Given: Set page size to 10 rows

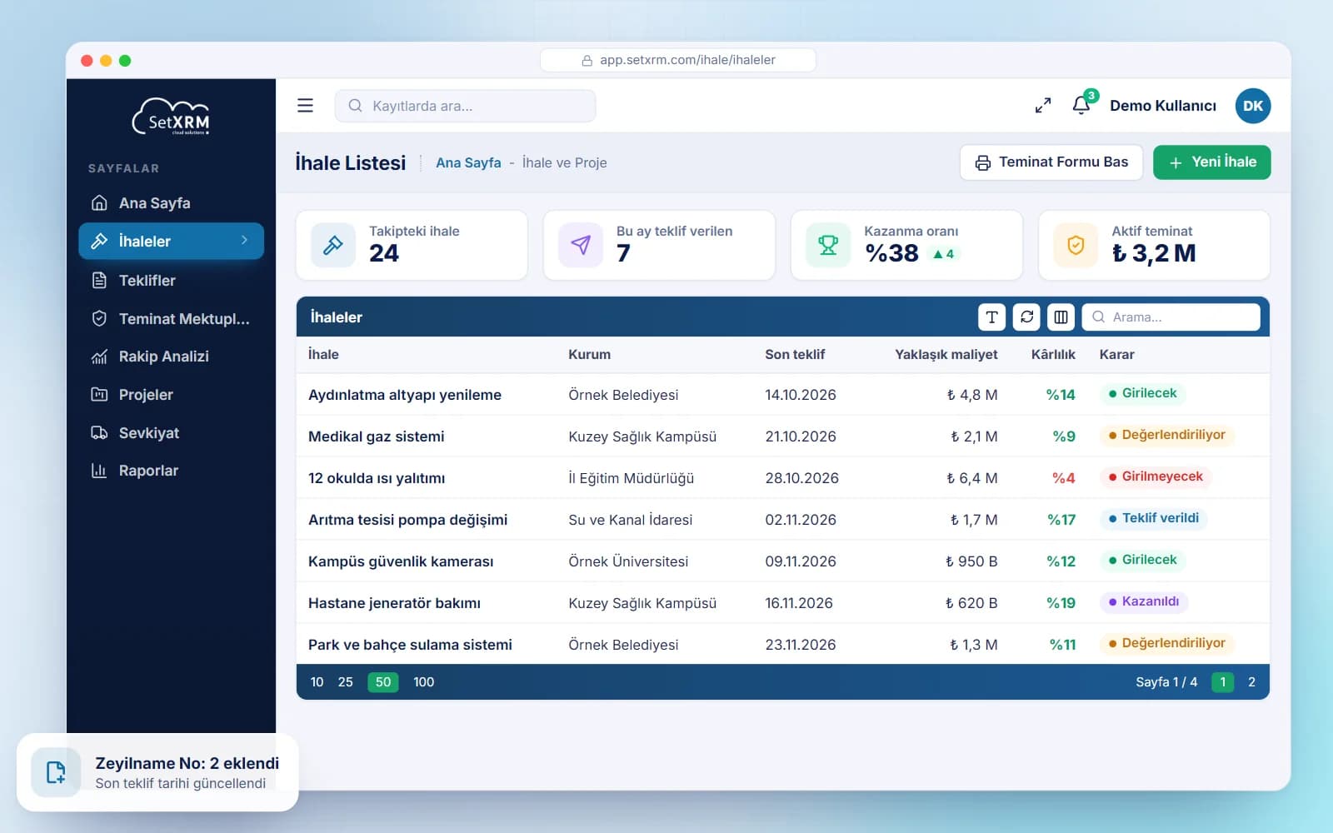Looking at the screenshot, I should coord(317,682).
